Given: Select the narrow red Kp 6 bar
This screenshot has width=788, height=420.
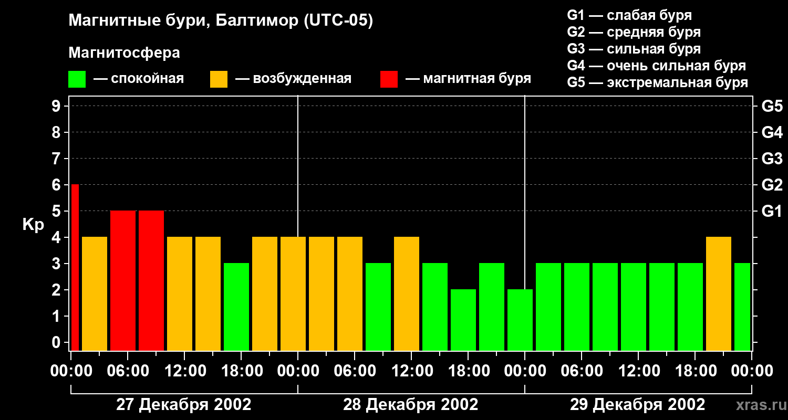Looking at the screenshot, I should pyautogui.click(x=75, y=267).
